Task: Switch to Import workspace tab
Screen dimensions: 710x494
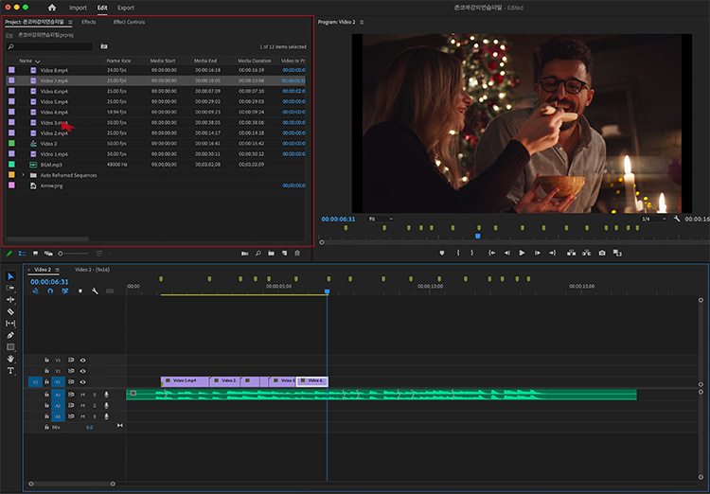Action: pyautogui.click(x=78, y=8)
